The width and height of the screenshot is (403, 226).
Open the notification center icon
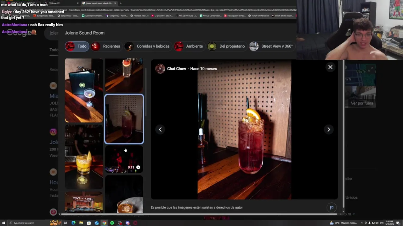click(x=398, y=223)
